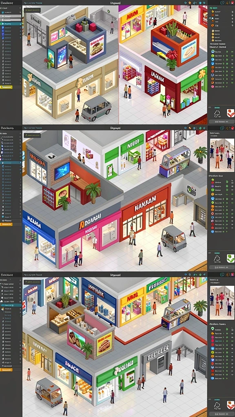Click the green shield checkmark icon in middle window

click(x=231, y=259)
